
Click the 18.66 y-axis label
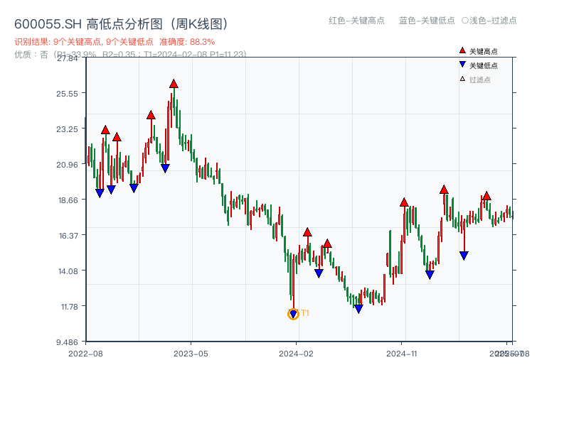[x=68, y=200]
